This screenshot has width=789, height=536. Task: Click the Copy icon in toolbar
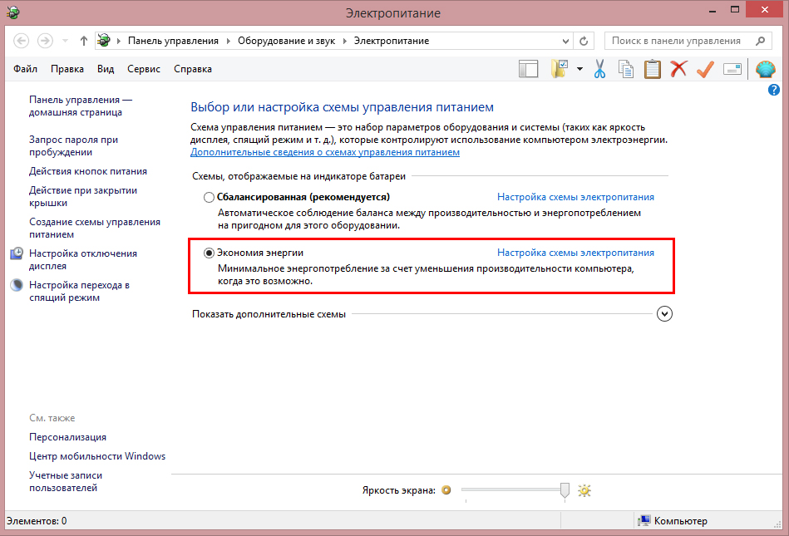click(625, 69)
